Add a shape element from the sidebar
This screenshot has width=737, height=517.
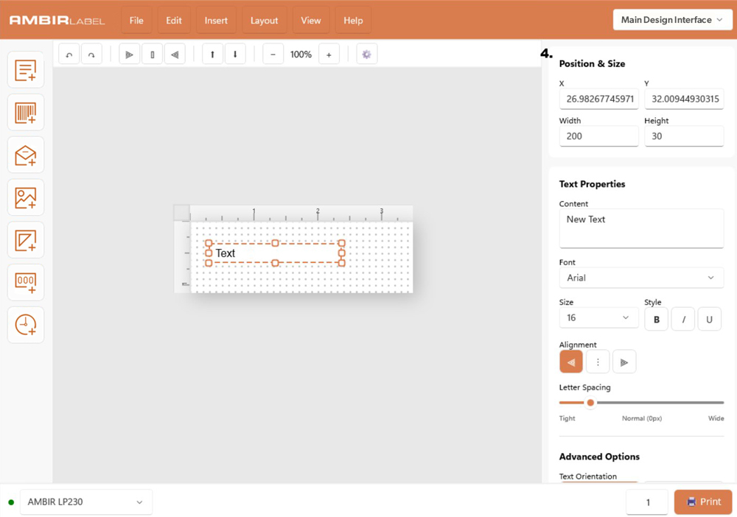point(26,240)
